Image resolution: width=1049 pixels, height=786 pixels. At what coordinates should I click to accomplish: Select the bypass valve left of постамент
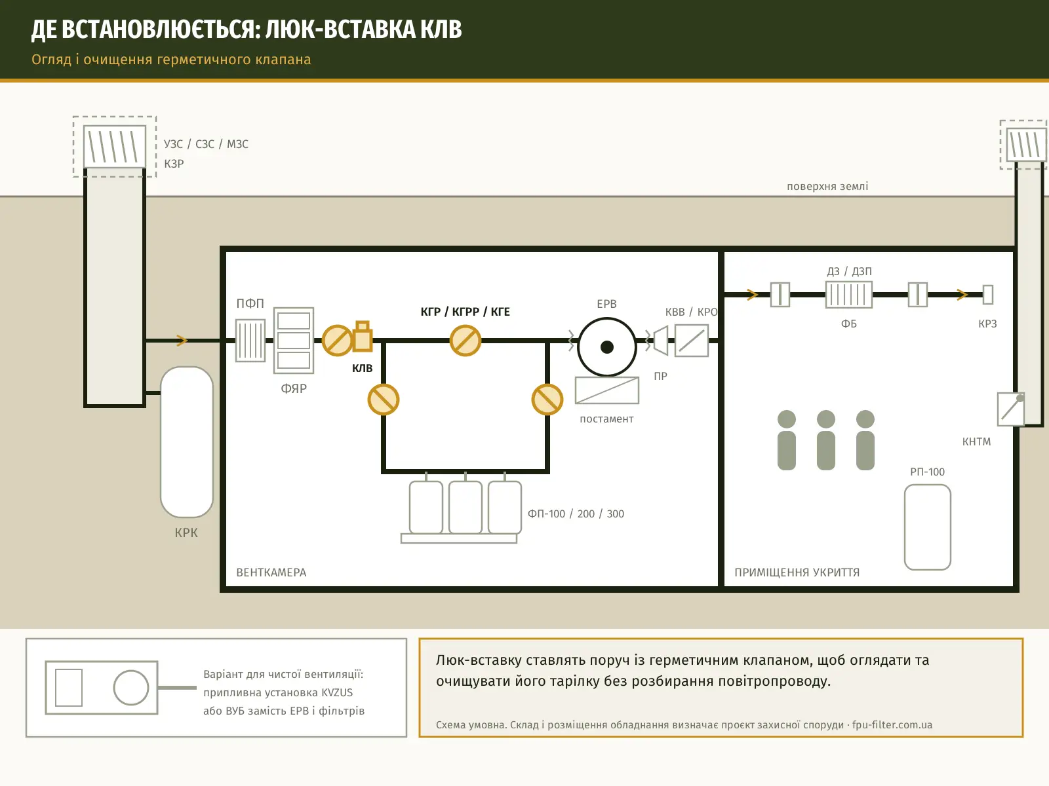pos(547,400)
